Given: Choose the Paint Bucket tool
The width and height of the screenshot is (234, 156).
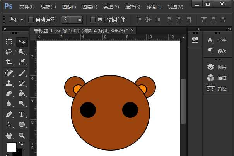Looking at the screenshot, I should click(x=22, y=93).
